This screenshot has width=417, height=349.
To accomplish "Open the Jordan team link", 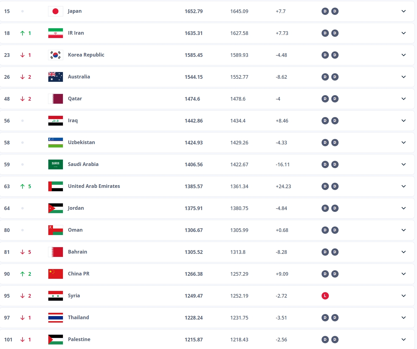I will (76, 208).
